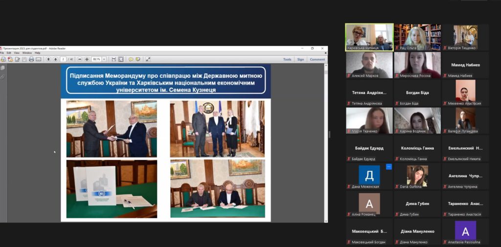Click the handshake photo in the slide
Viewport: 501px width, 247px height.
pyautogui.click(x=112, y=129)
